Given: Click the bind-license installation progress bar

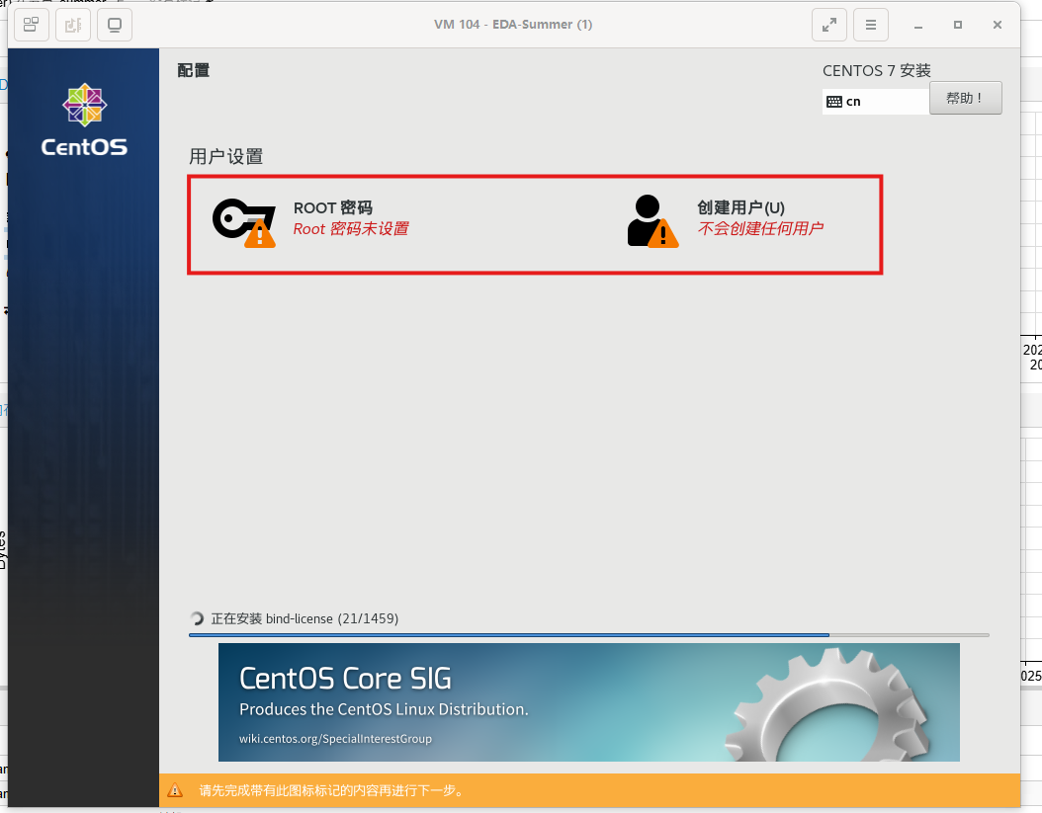Looking at the screenshot, I should [x=588, y=635].
